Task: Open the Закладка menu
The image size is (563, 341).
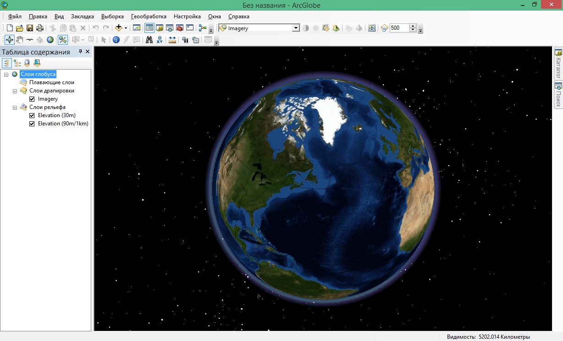Action: pyautogui.click(x=83, y=16)
